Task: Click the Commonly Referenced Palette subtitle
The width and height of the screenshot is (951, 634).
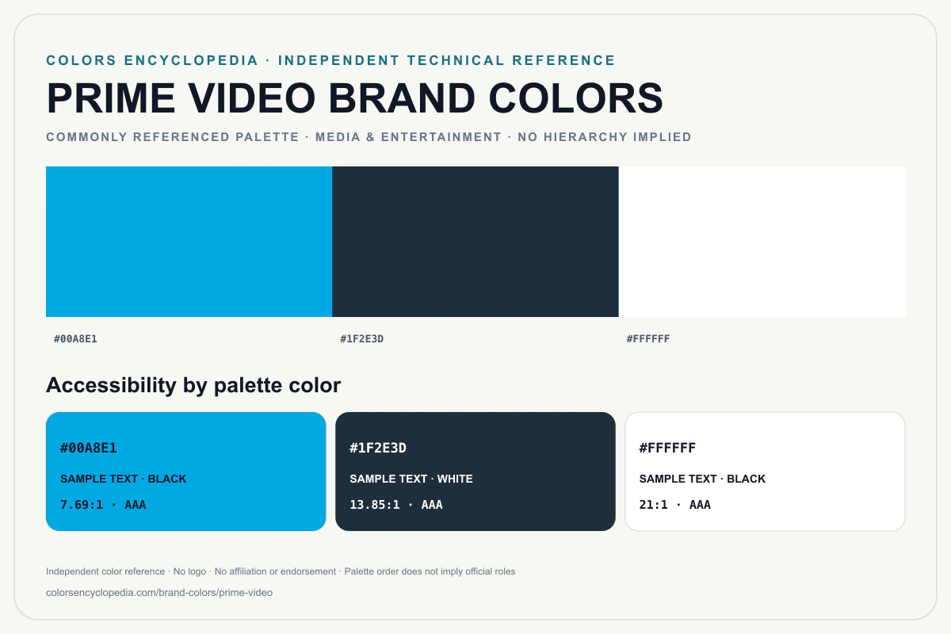Action: tap(369, 137)
